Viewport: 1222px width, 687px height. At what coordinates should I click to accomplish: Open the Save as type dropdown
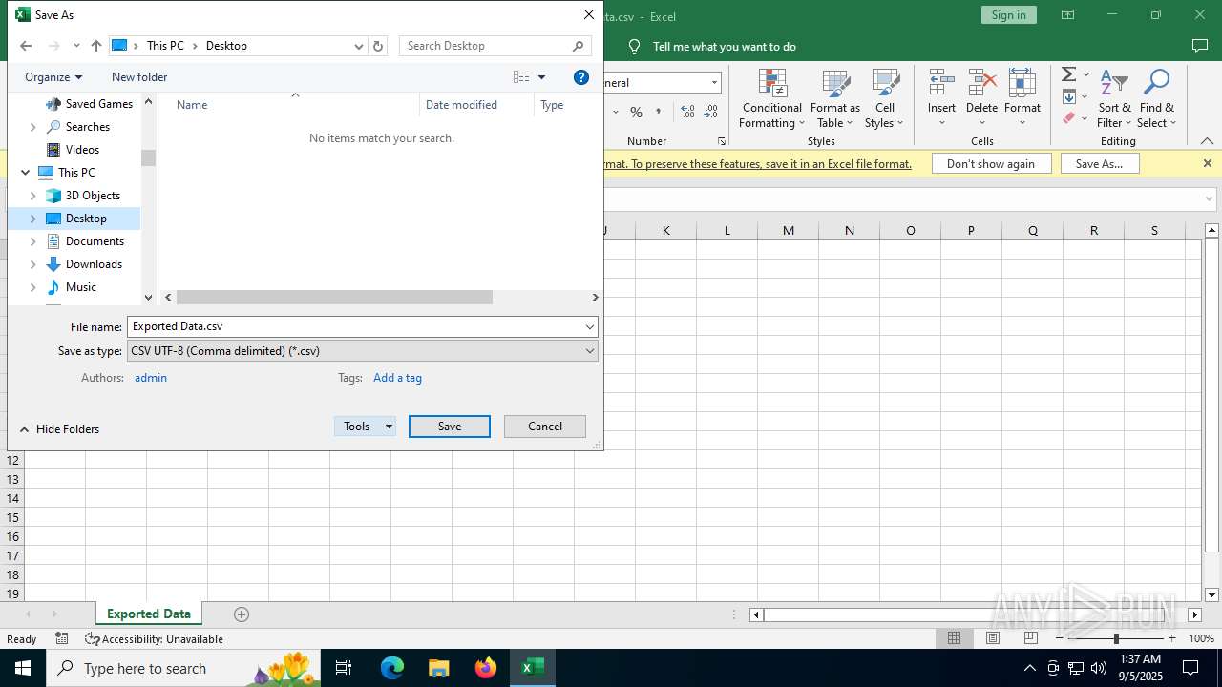[x=363, y=351]
